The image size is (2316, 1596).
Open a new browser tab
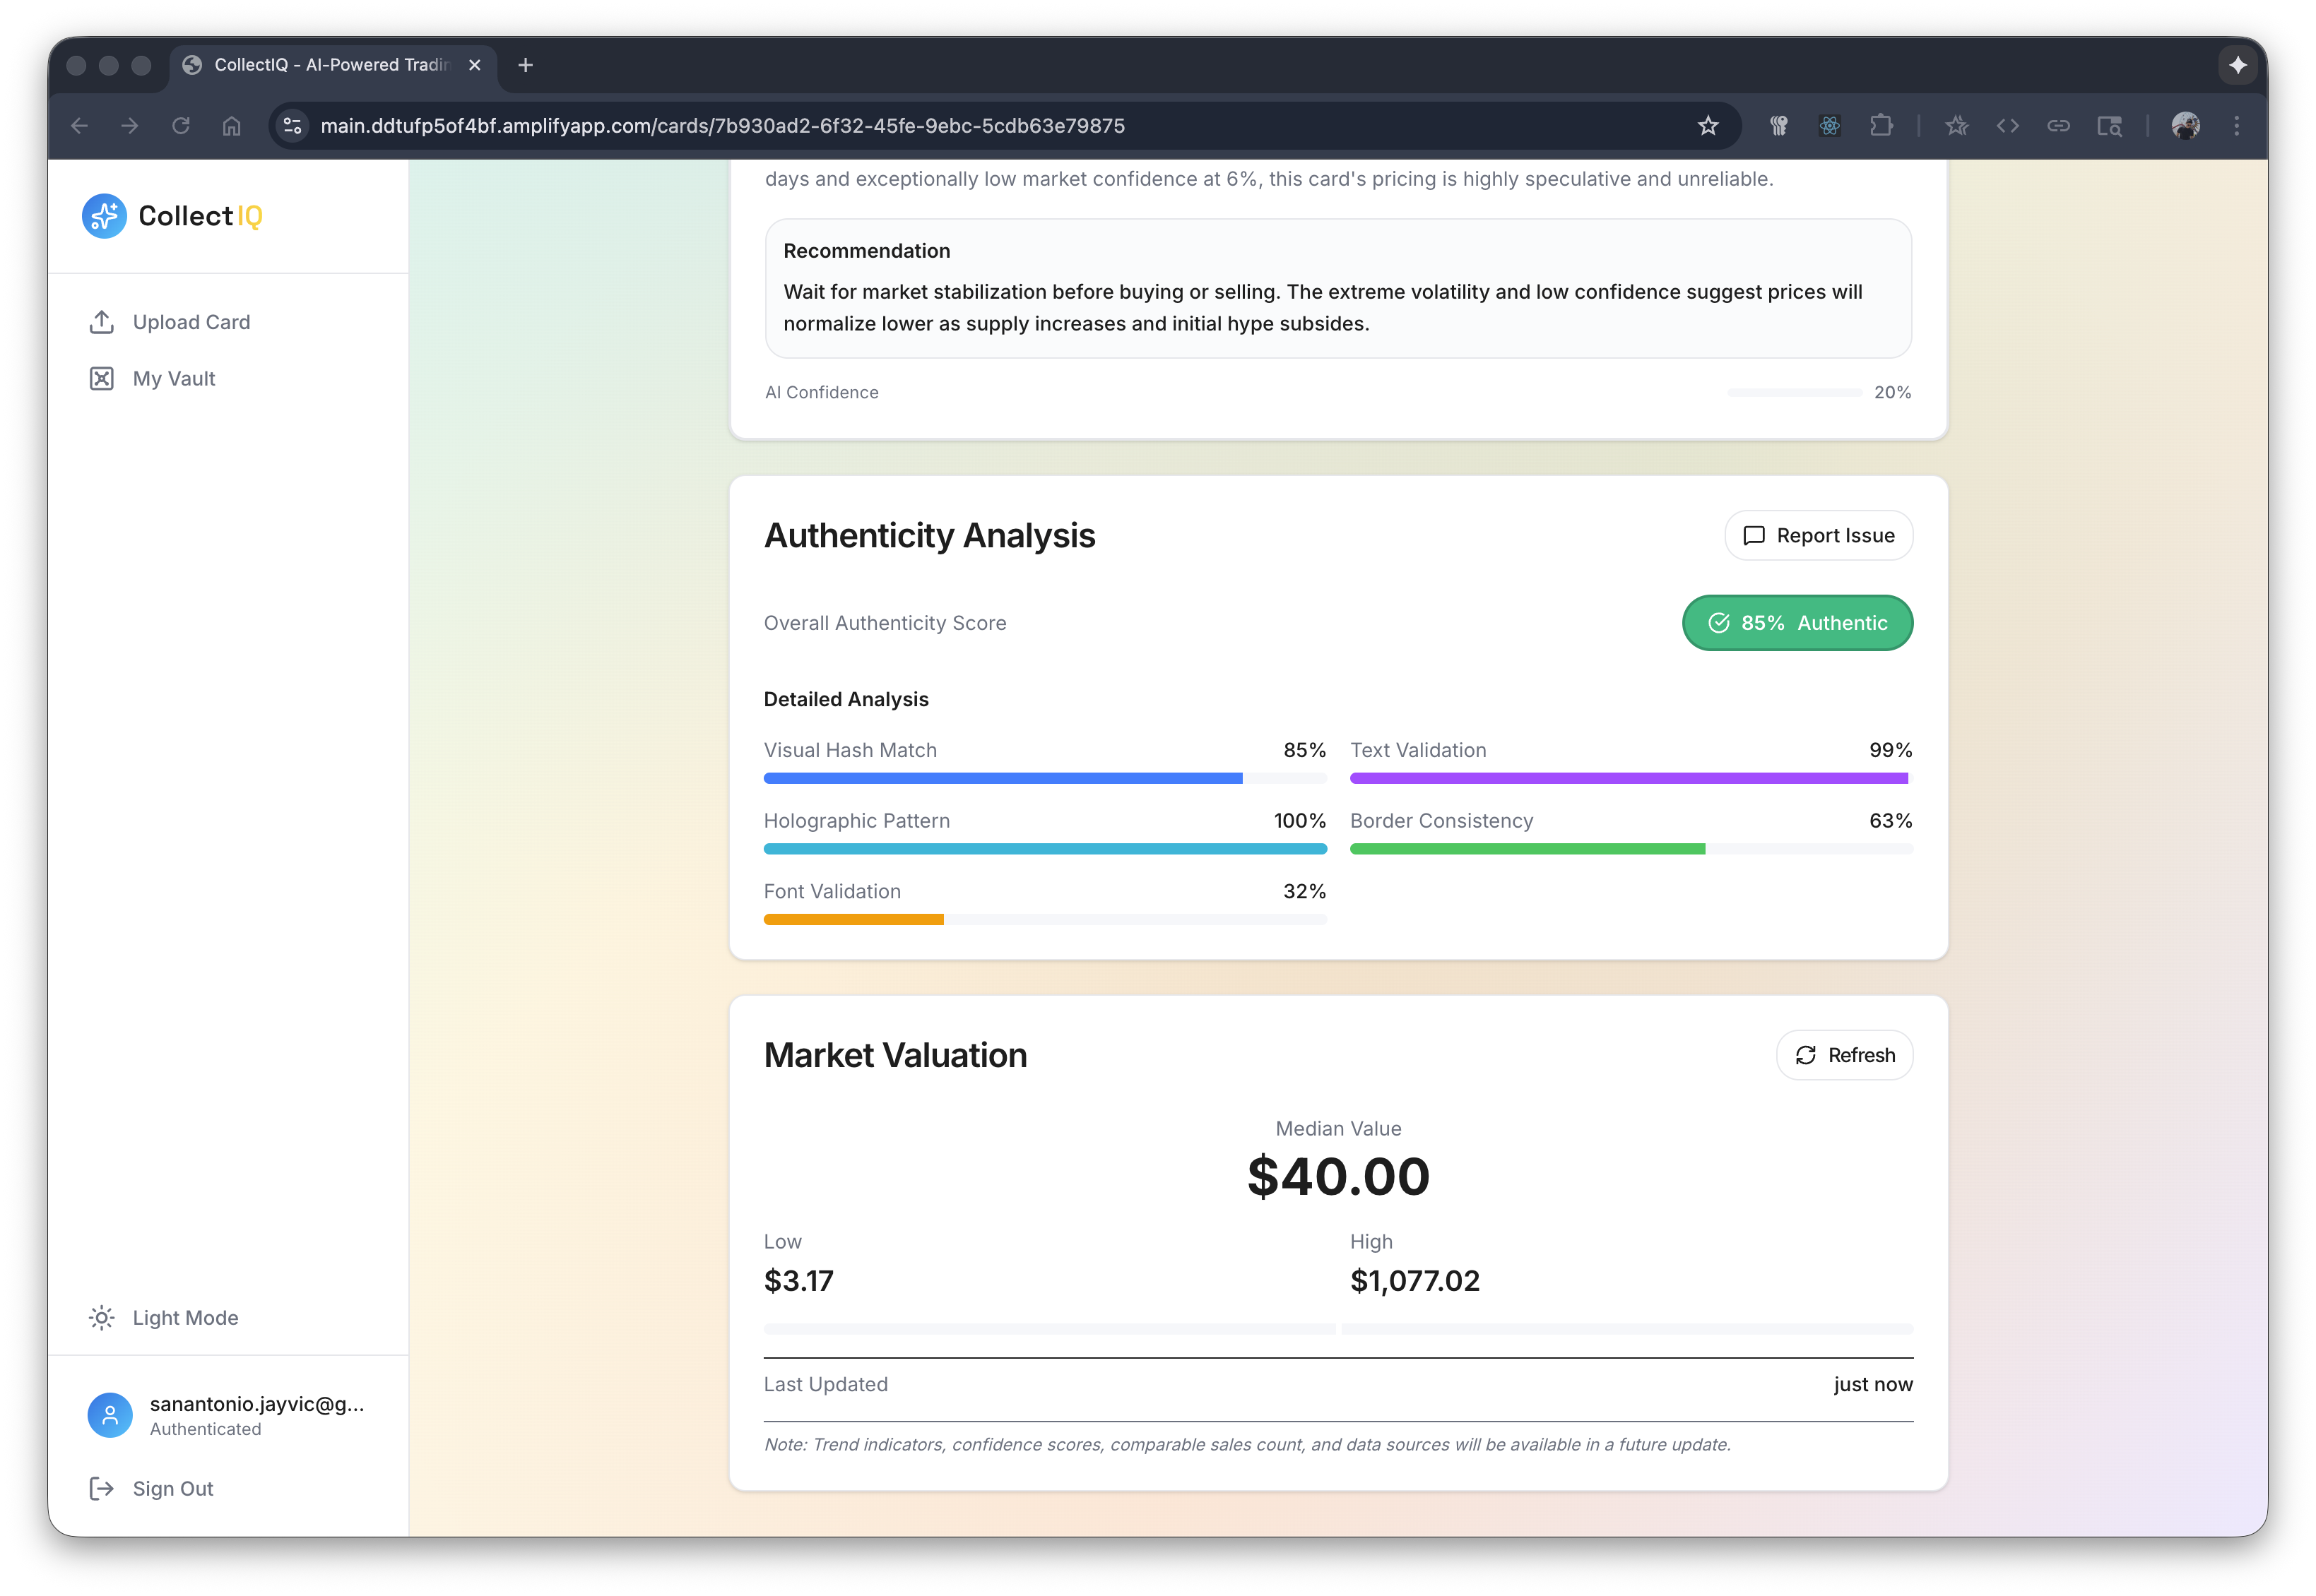coord(525,65)
